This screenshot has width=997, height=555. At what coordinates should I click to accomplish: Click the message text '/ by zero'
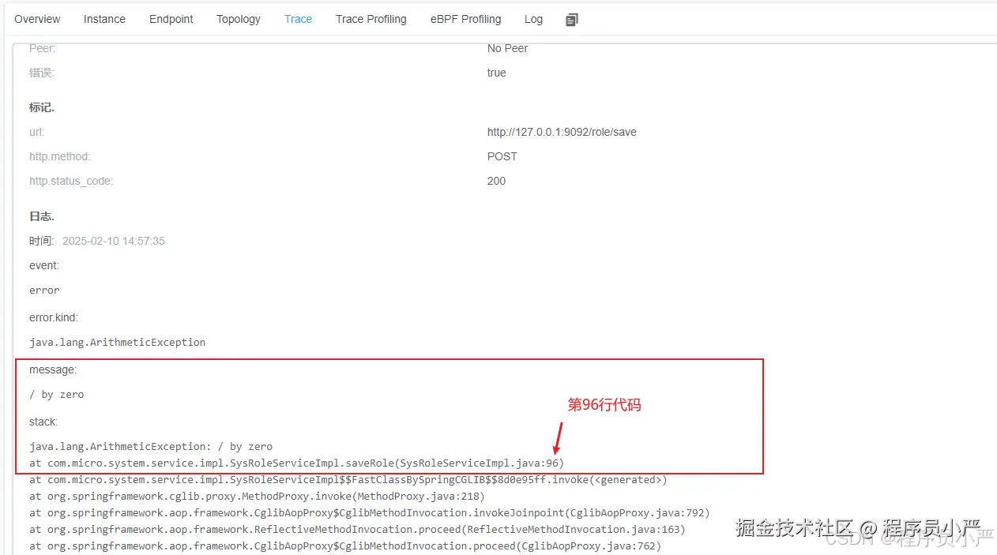pos(57,394)
